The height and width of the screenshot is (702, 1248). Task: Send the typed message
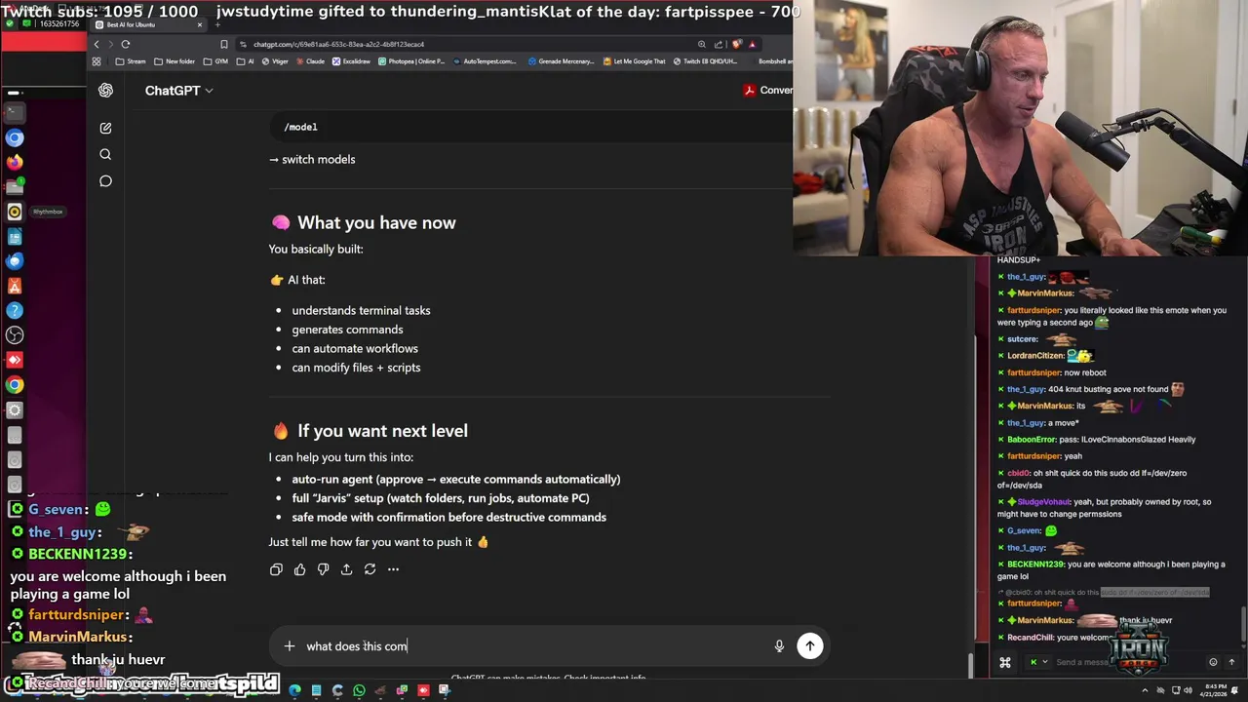point(810,645)
